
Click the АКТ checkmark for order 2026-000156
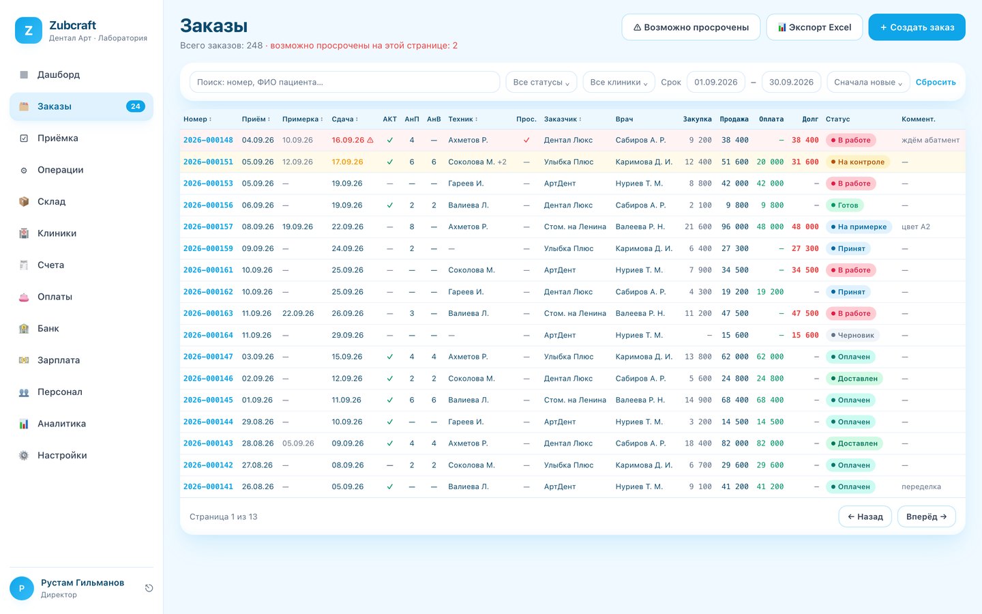(x=390, y=205)
